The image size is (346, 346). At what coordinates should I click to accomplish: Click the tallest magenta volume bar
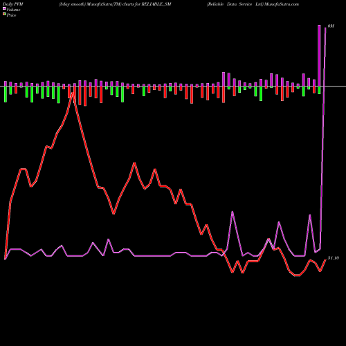point(319,55)
